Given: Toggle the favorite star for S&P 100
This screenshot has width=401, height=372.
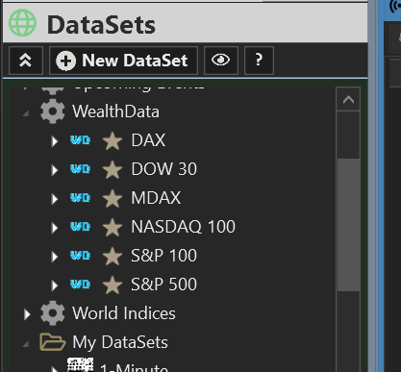Looking at the screenshot, I should (x=113, y=256).
